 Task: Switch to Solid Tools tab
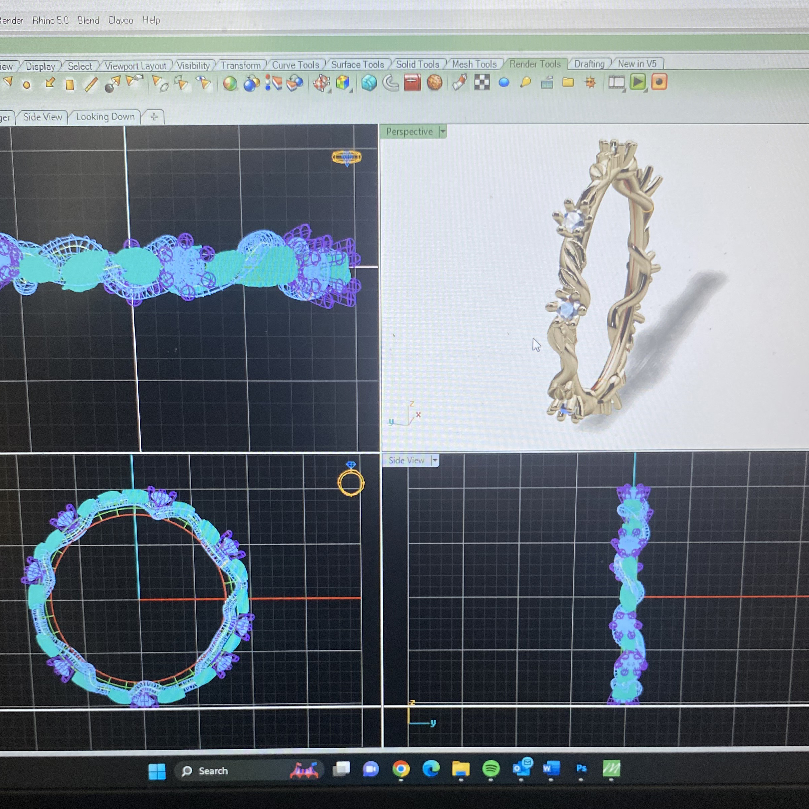tap(418, 64)
